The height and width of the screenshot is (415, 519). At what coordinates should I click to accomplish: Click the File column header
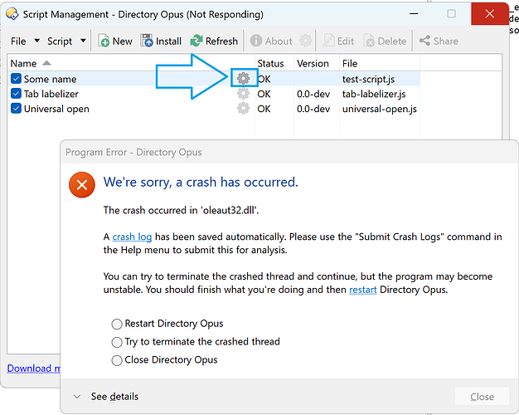point(380,63)
